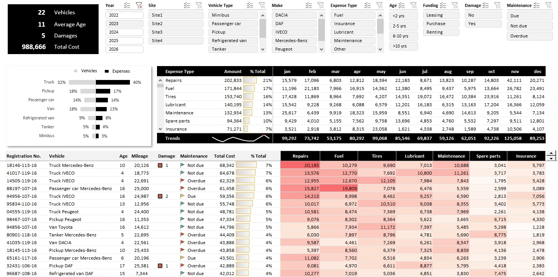Filter vehicle type to Refrigerated van
Screen dimensions: 558x277
coord(233,41)
